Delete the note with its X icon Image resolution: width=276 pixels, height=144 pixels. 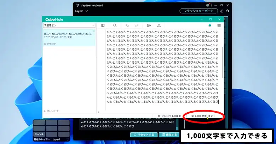coord(93,31)
